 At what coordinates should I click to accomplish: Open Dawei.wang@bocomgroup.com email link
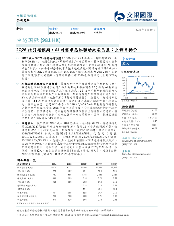(x=137, y=141)
